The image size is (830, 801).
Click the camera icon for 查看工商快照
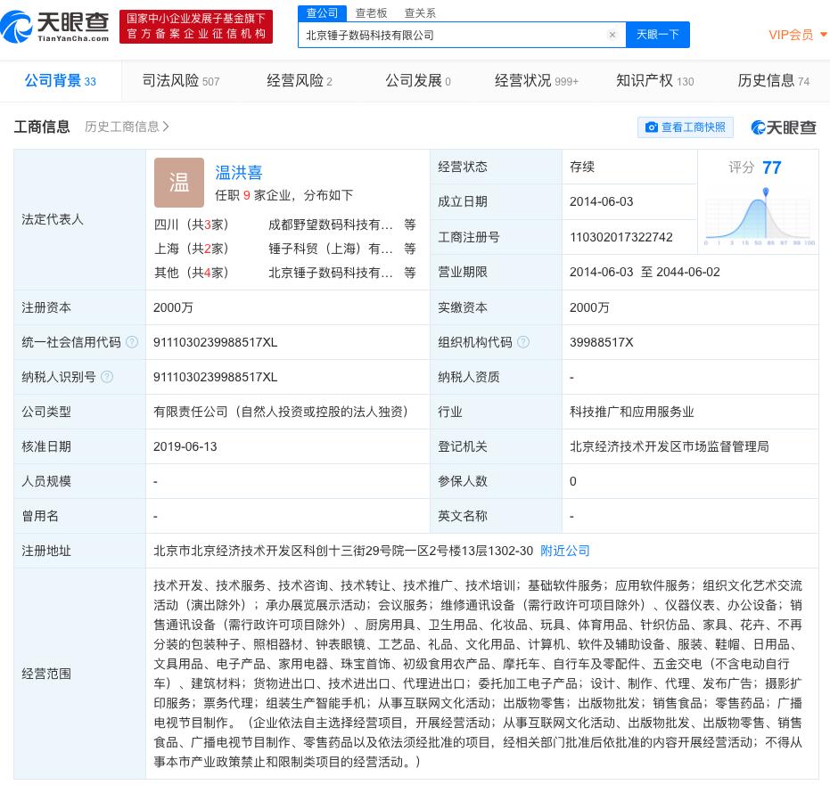tap(652, 127)
